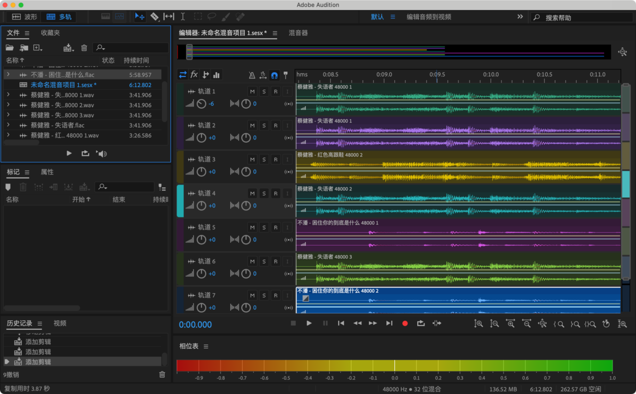
Task: Switch to 多轨 multitrack view
Action: (x=59, y=17)
